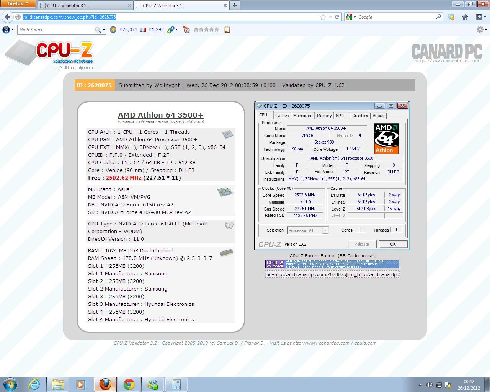
Task: Click the CPU-Z forum banner image
Action: [x=332, y=264]
